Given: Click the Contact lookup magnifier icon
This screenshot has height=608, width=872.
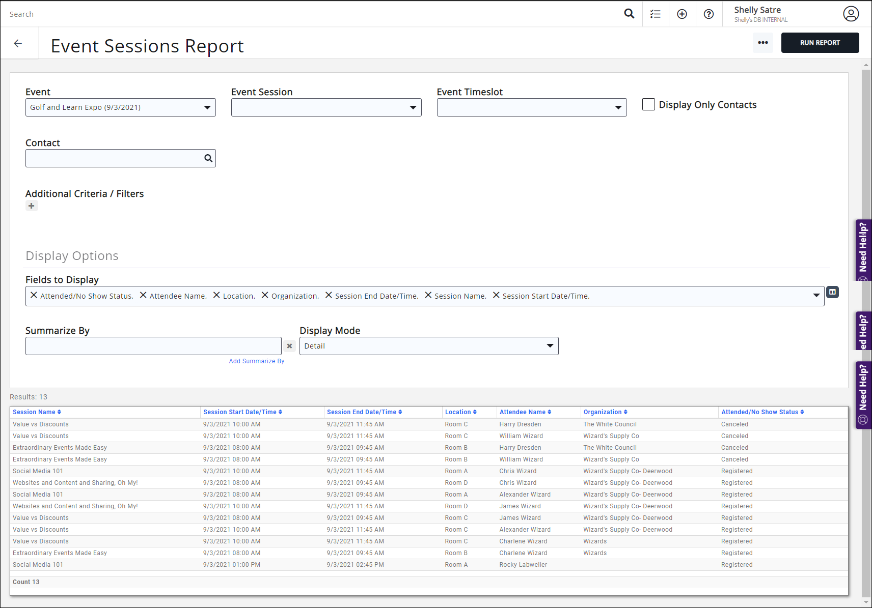Looking at the screenshot, I should pos(208,158).
